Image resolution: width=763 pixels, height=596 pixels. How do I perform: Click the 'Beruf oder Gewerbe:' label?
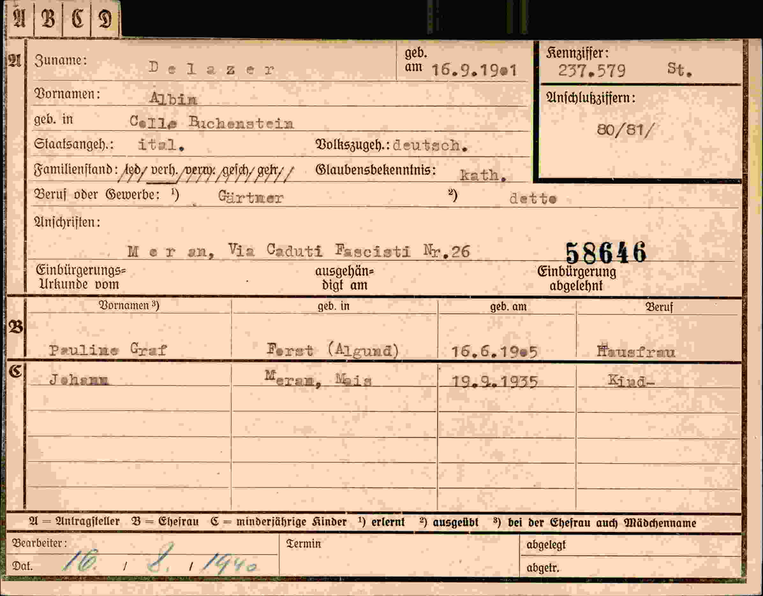97,194
